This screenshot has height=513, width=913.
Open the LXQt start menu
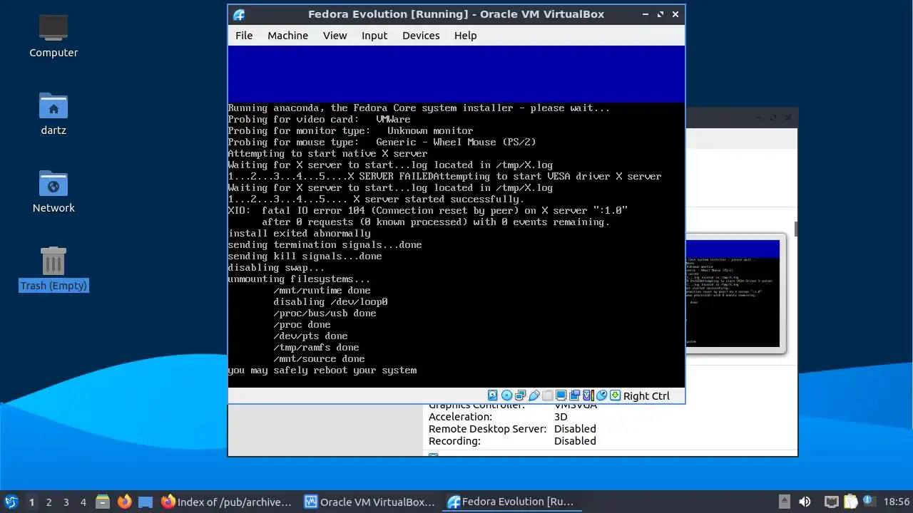[11, 502]
